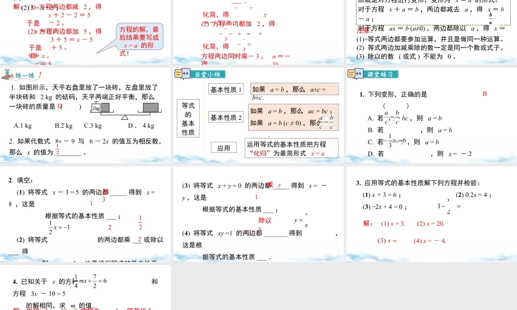Click the pencil icon after the 练一练 title
517x310 pixels.
click(39, 75)
